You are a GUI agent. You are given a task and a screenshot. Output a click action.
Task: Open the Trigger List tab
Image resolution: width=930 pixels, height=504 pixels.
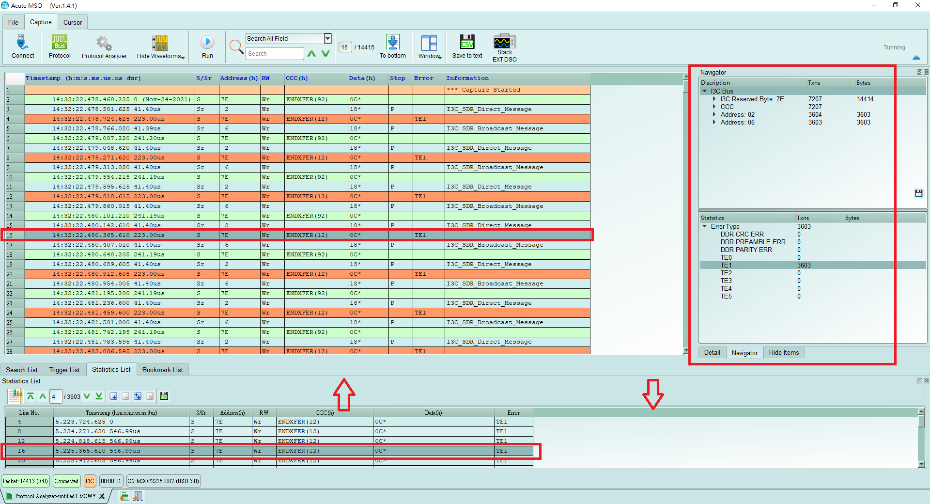pyautogui.click(x=64, y=370)
